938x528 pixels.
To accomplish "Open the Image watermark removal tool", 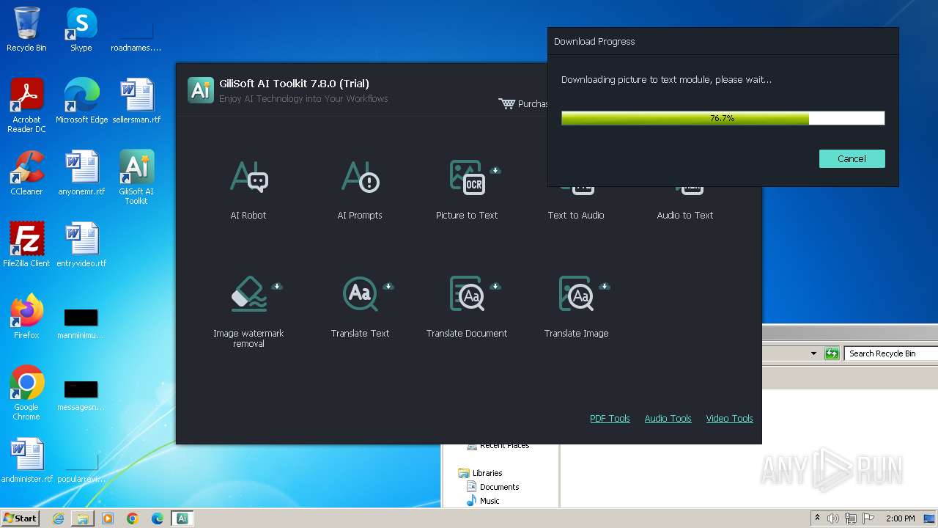I will (x=248, y=311).
